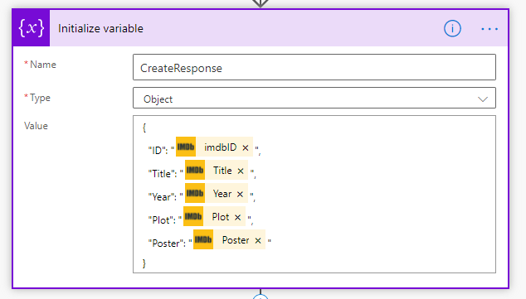Open the info icon for Initialize variable
This screenshot has width=526, height=299.
tap(452, 28)
